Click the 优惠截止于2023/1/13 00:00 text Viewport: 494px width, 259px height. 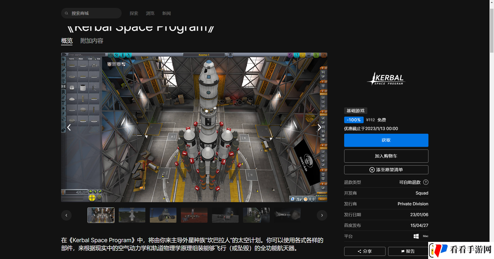point(371,128)
